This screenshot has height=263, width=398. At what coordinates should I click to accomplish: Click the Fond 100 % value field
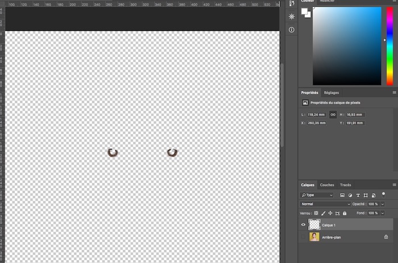point(373,213)
